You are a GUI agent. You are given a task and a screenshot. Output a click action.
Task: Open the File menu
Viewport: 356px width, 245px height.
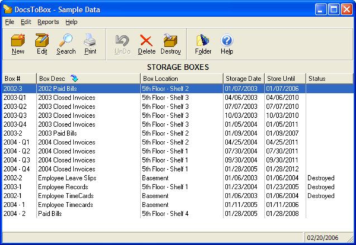point(9,22)
